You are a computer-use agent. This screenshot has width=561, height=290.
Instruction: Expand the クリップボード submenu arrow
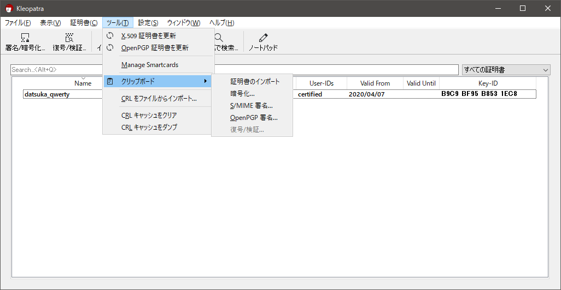[206, 81]
